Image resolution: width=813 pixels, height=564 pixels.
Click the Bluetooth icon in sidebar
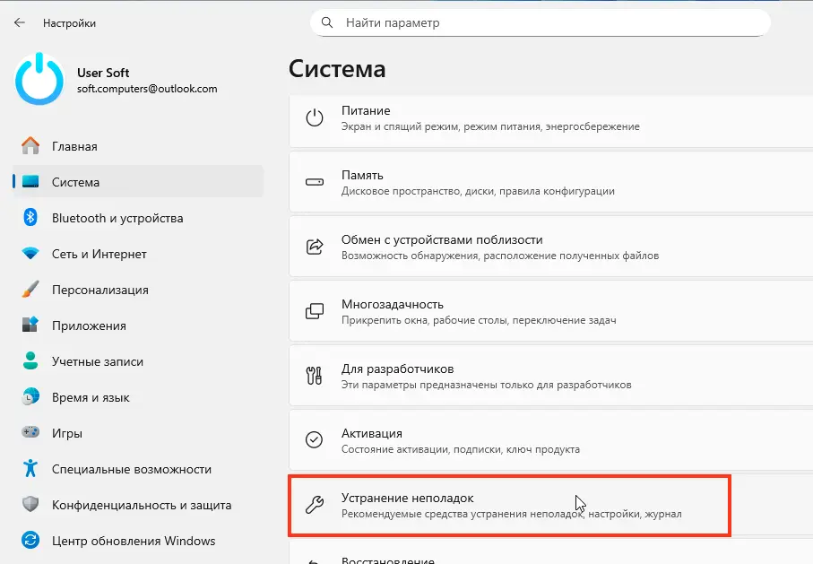click(x=30, y=218)
